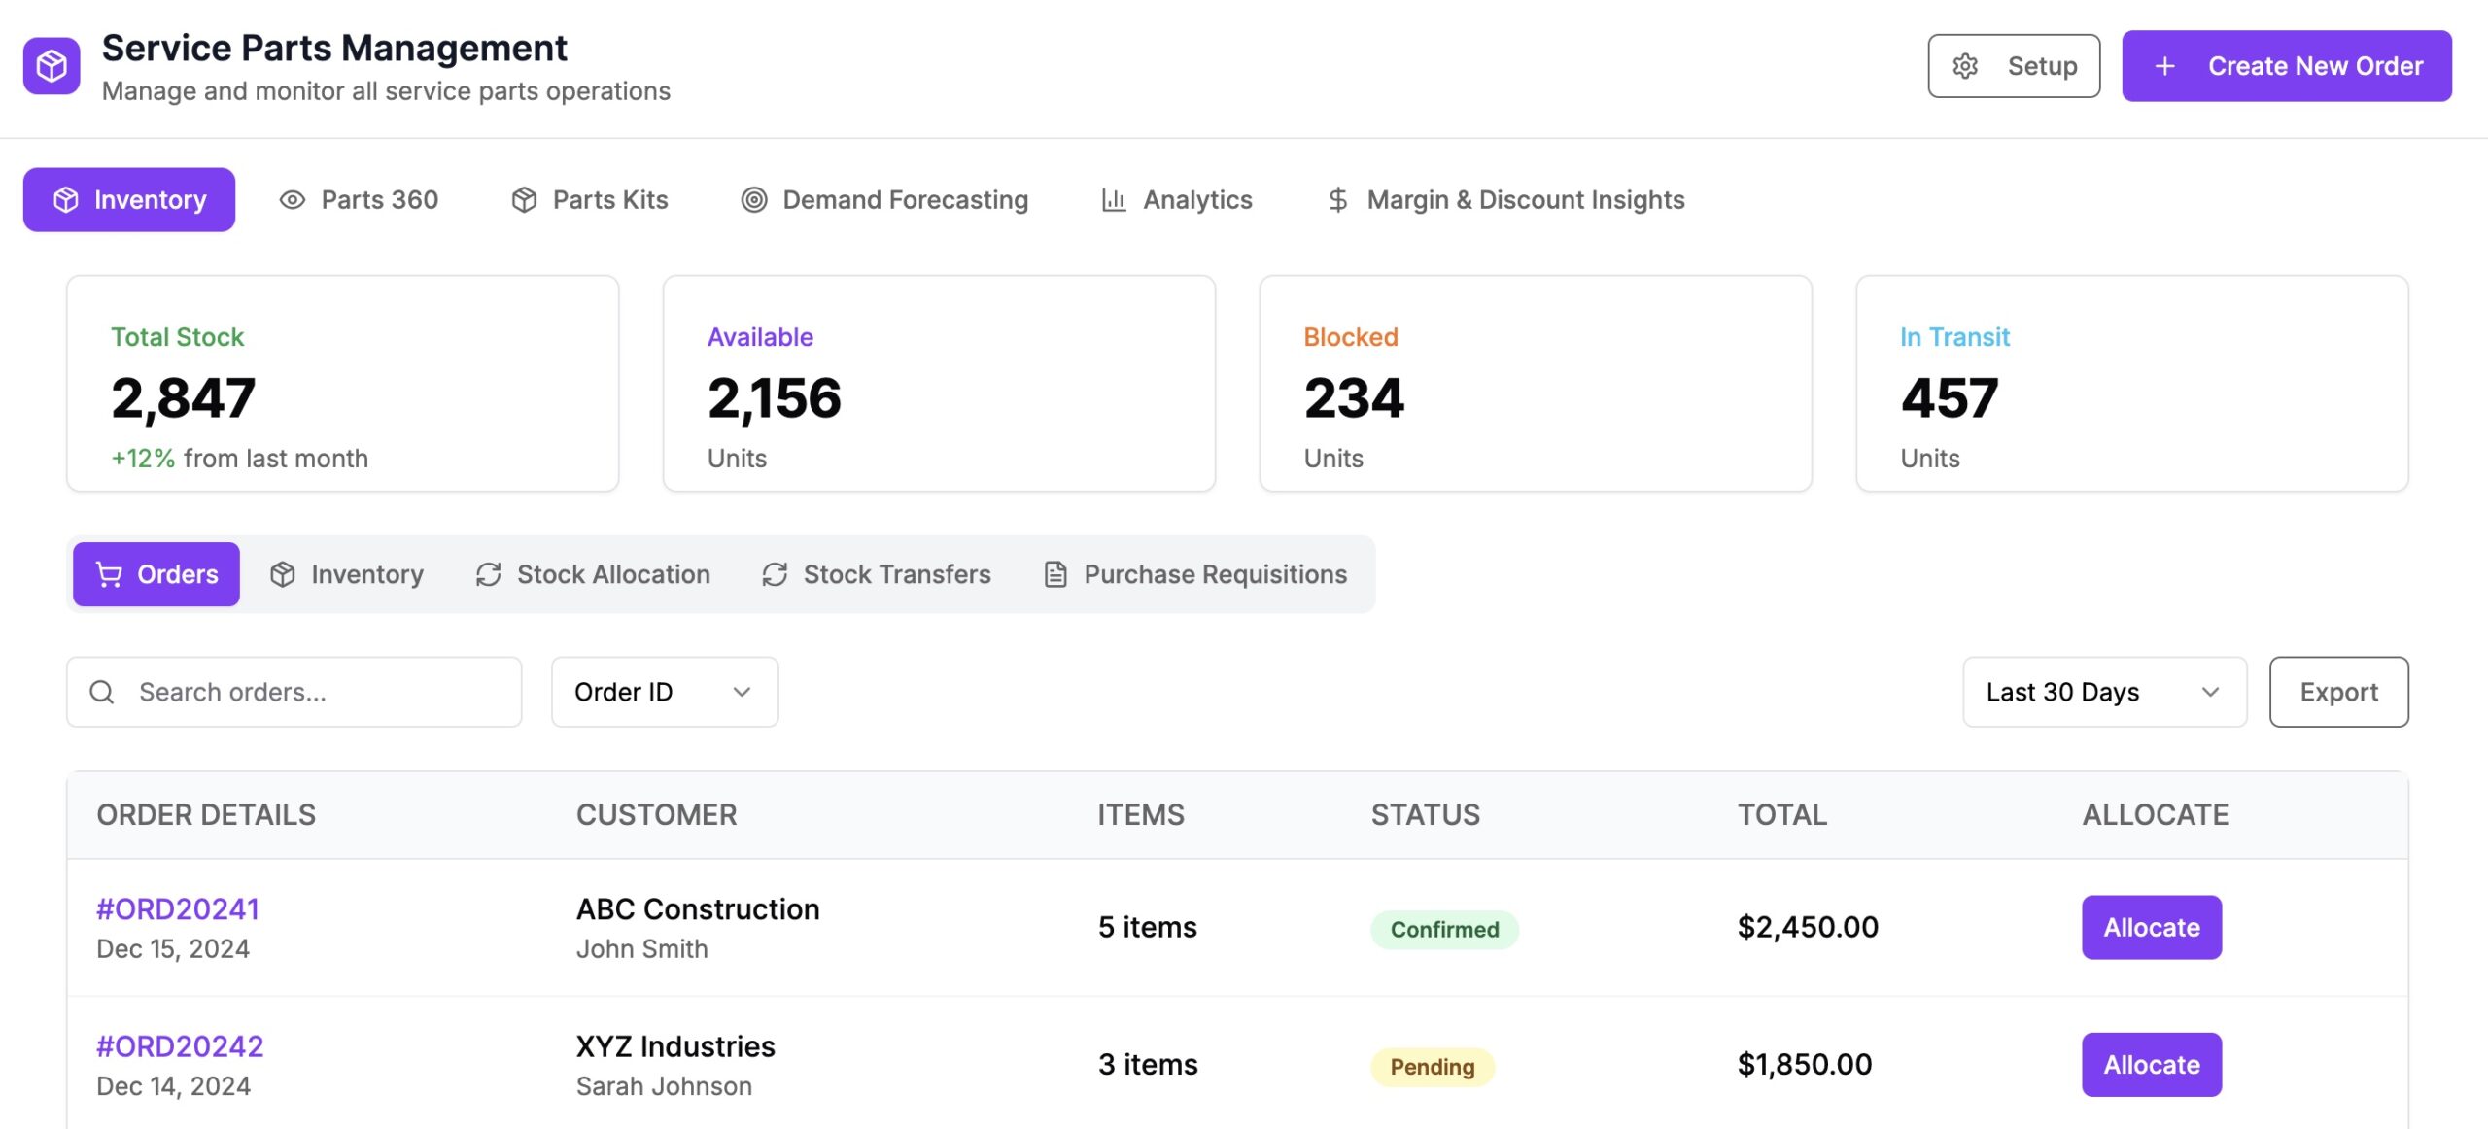Click the Blocked units card

pos(1536,383)
